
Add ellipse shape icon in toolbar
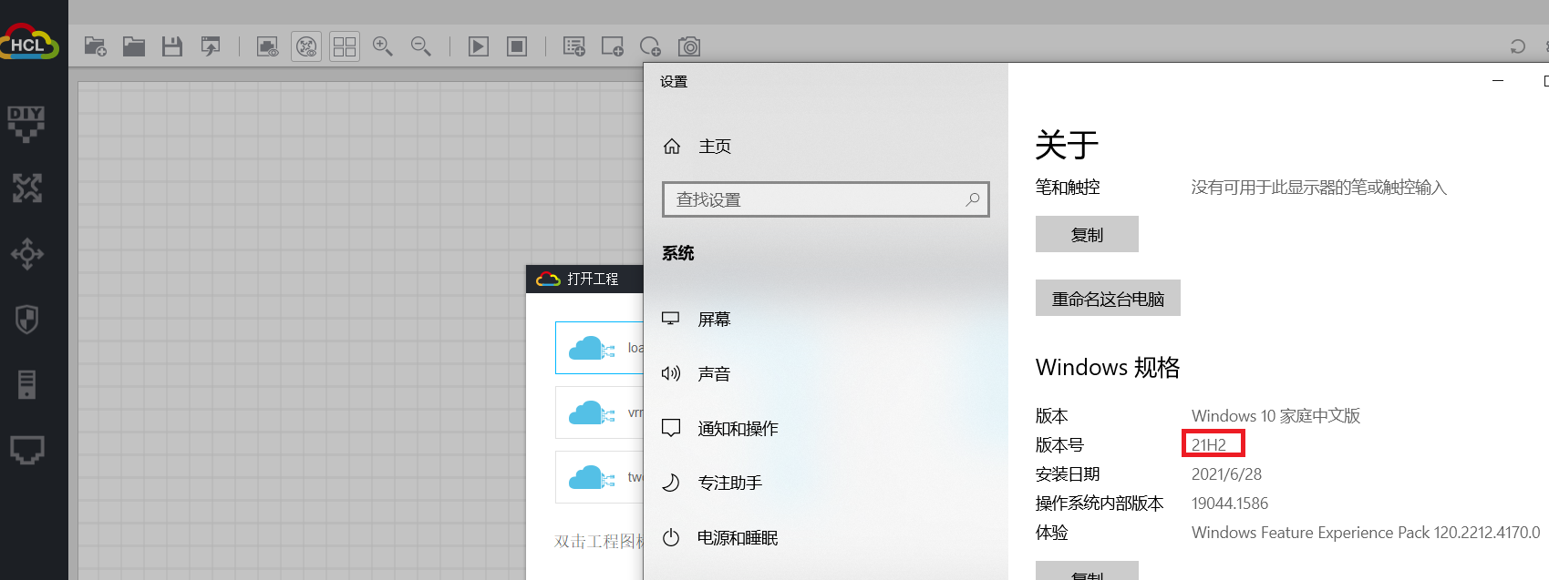[x=650, y=46]
